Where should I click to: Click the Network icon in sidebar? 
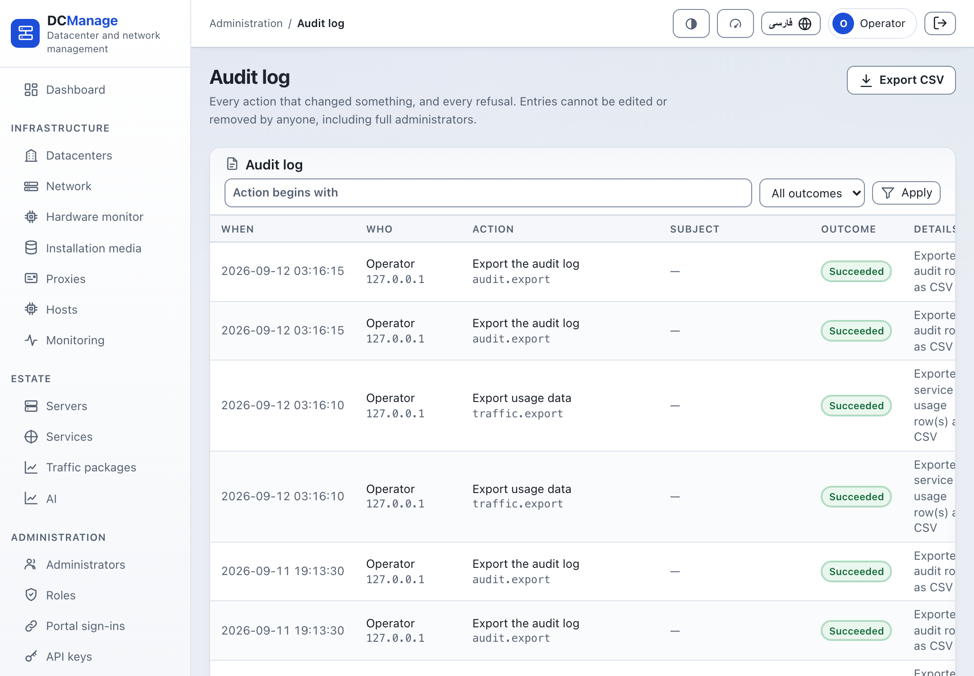coord(31,186)
